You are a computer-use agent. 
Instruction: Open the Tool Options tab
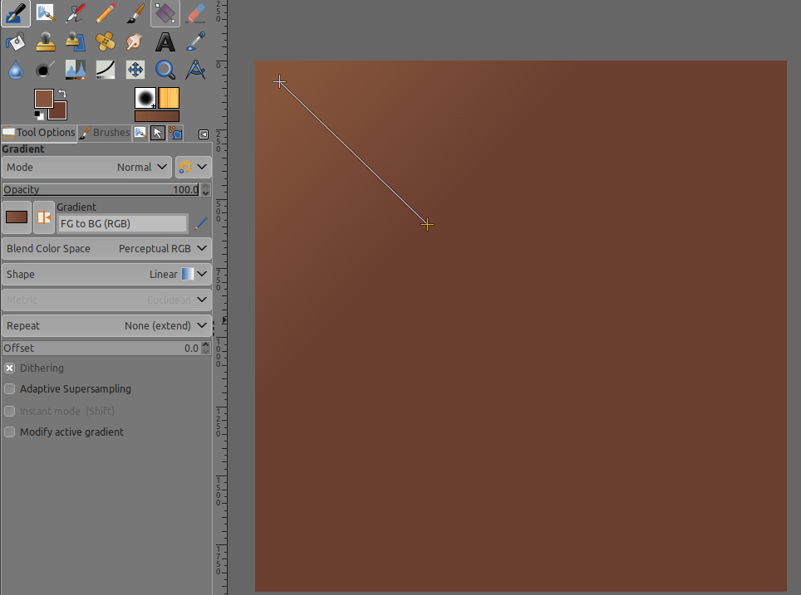[39, 133]
